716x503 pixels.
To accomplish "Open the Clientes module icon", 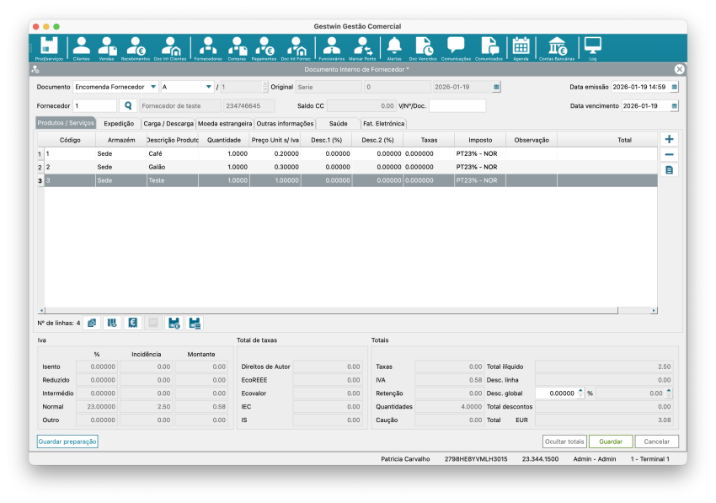I will (82, 48).
